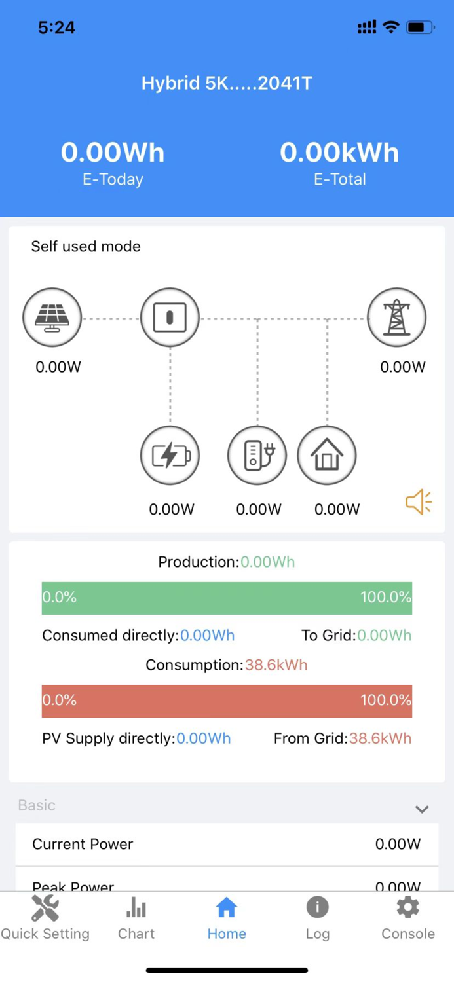Screen dimensions: 454x982
Task: Click the home consumption icon
Action: click(x=327, y=455)
